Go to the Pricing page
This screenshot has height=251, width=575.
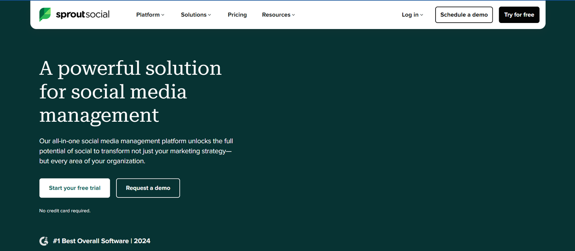[x=237, y=15]
